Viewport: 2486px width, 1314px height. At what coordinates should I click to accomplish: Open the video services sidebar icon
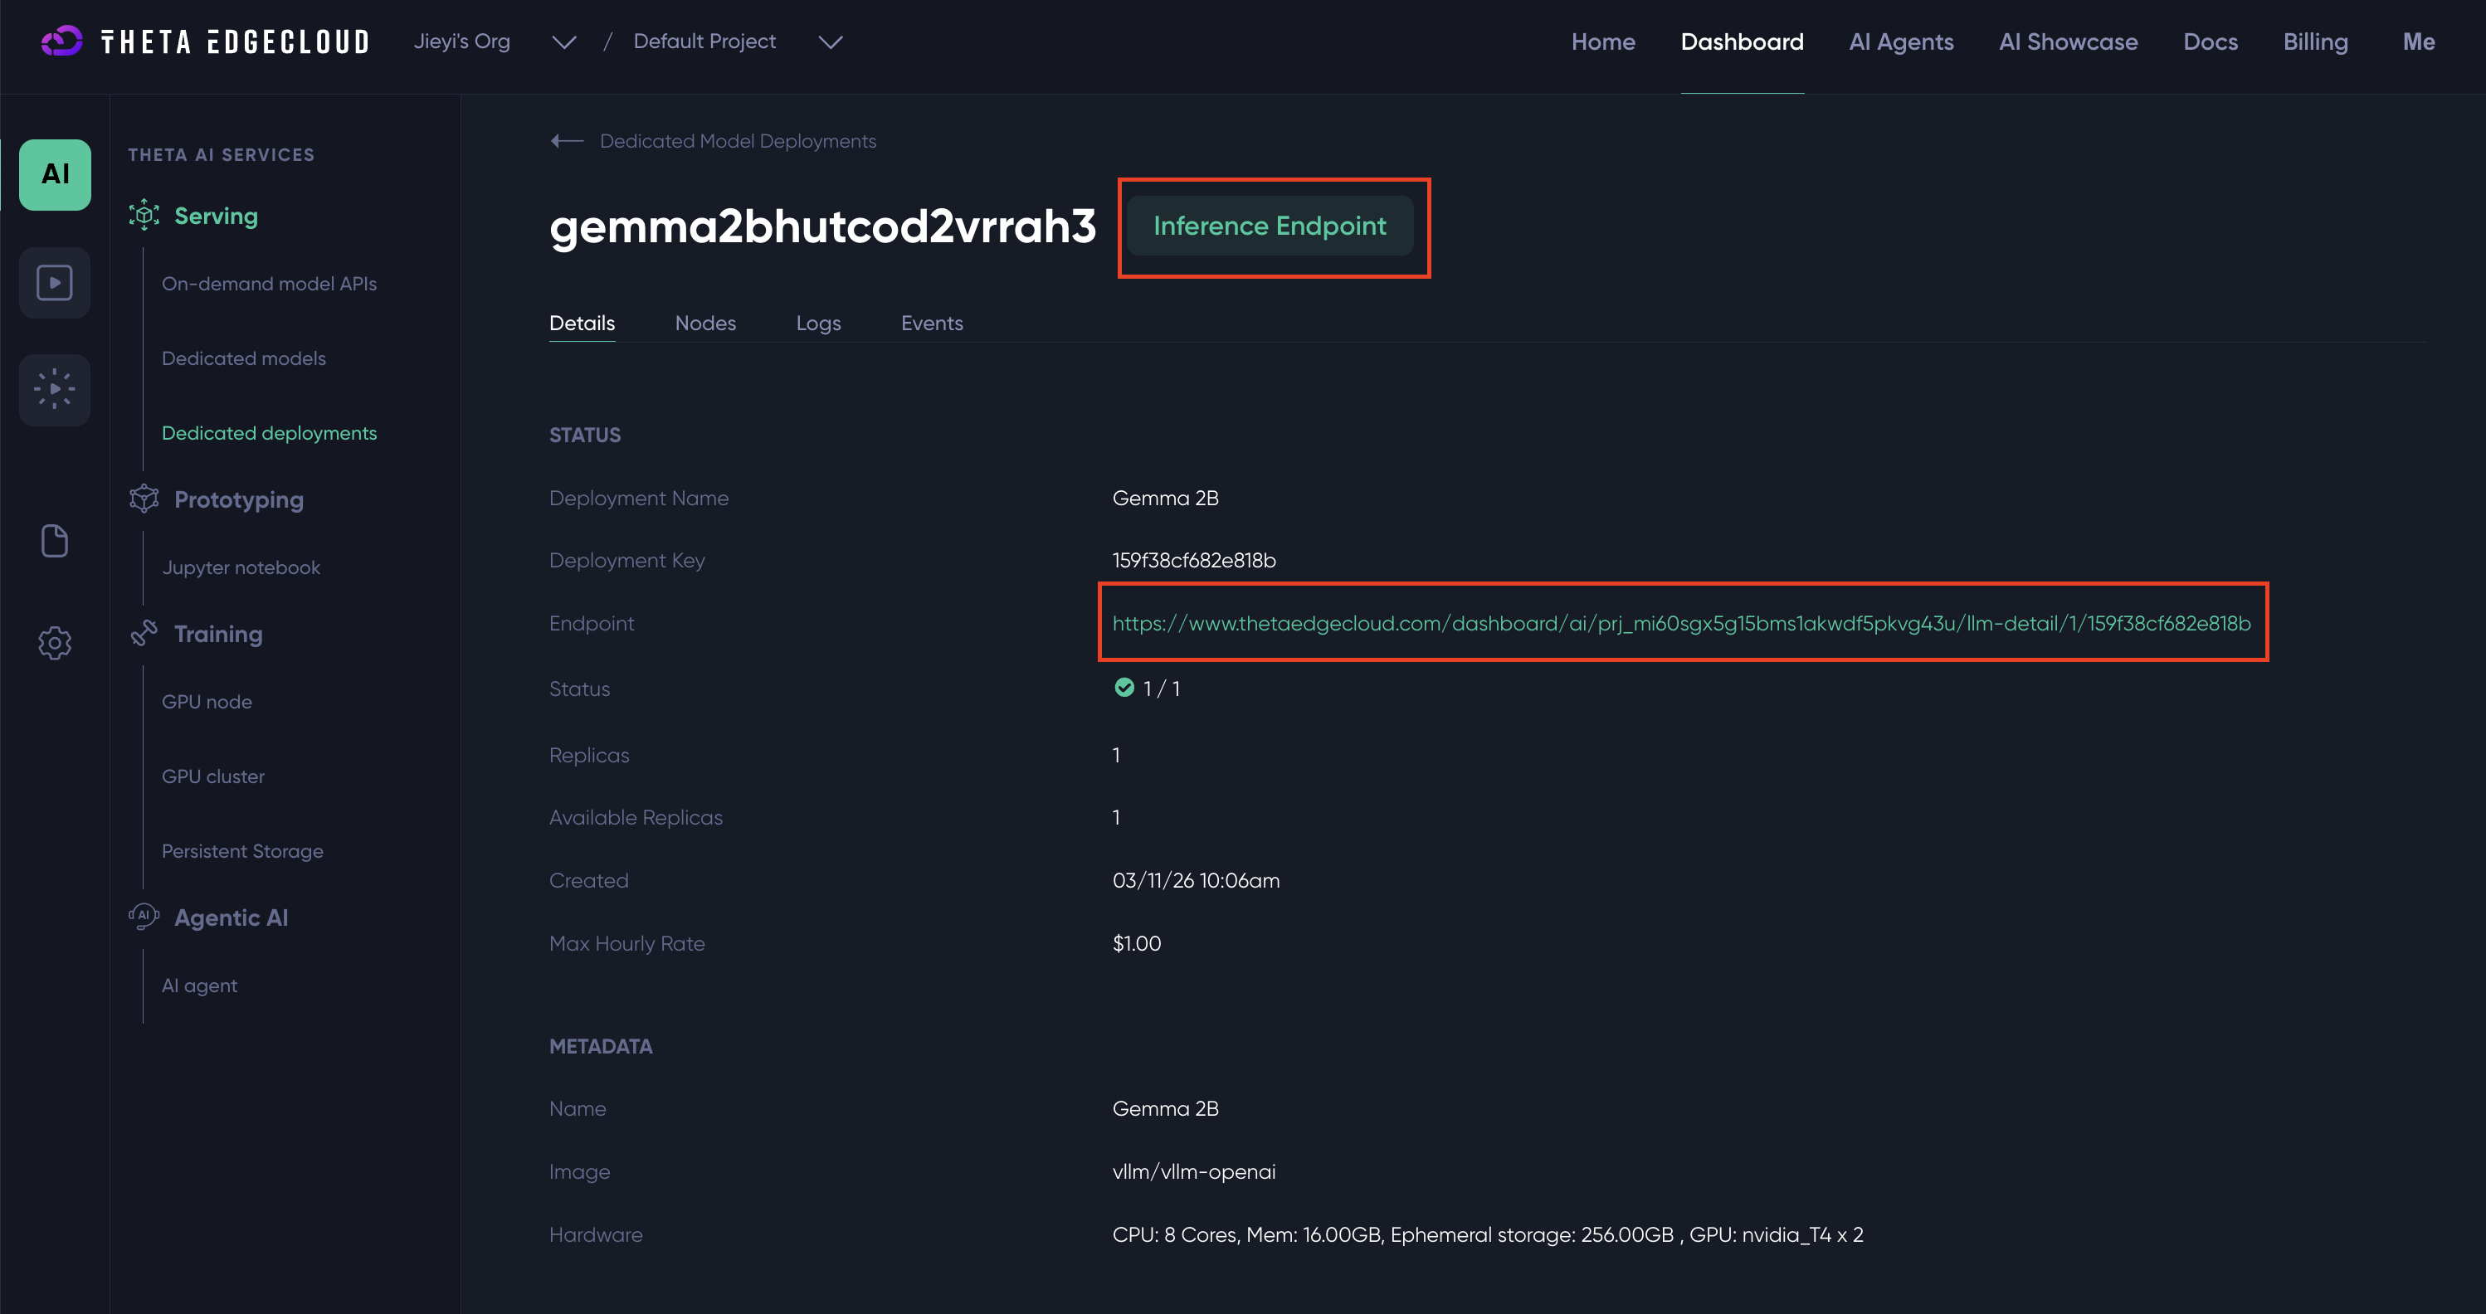(55, 283)
